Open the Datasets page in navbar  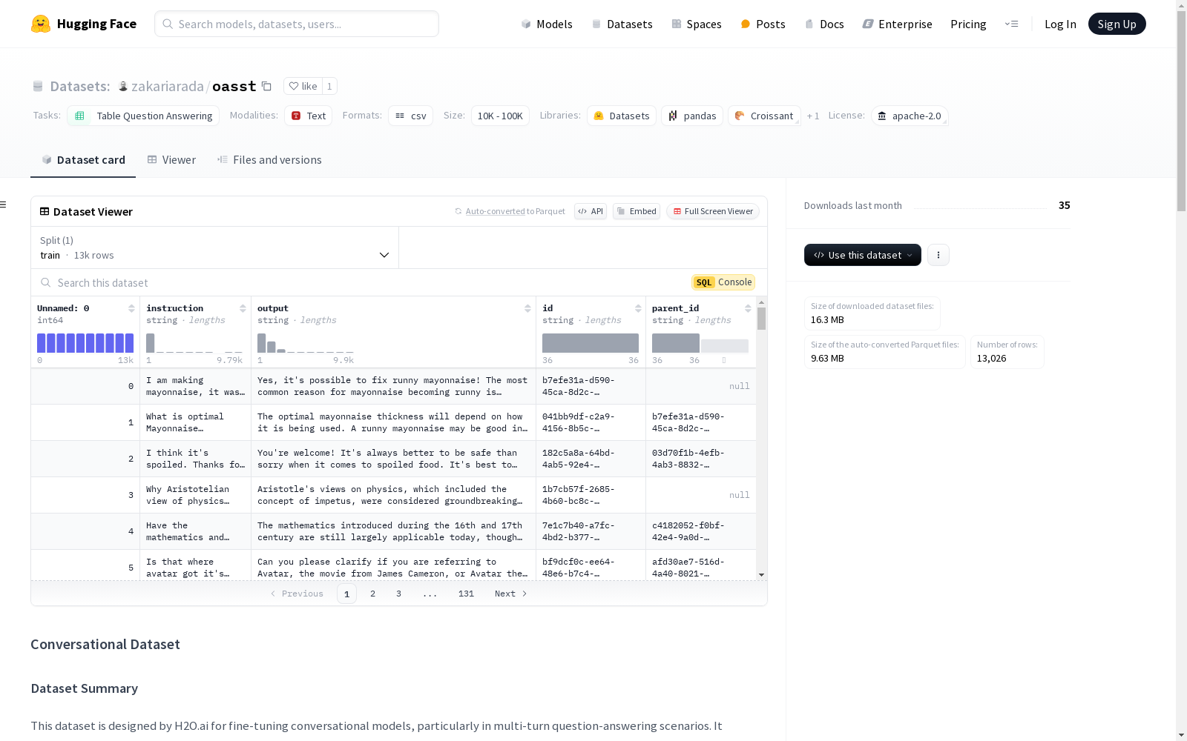622,24
